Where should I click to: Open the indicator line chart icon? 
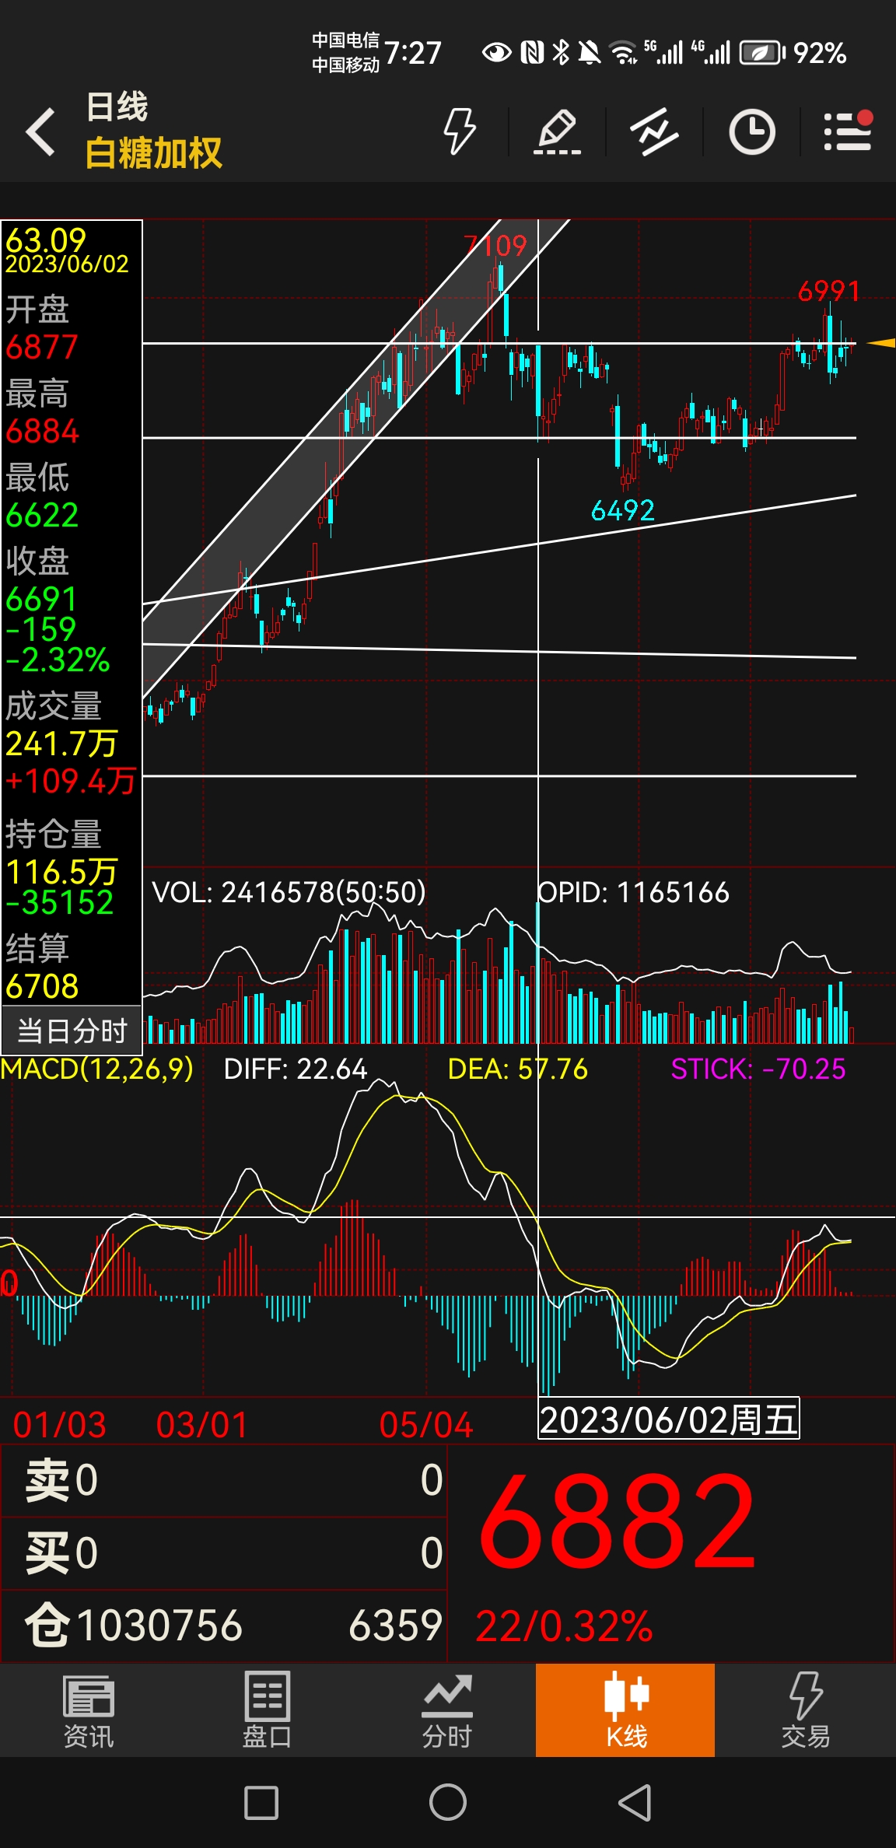pyautogui.click(x=654, y=131)
